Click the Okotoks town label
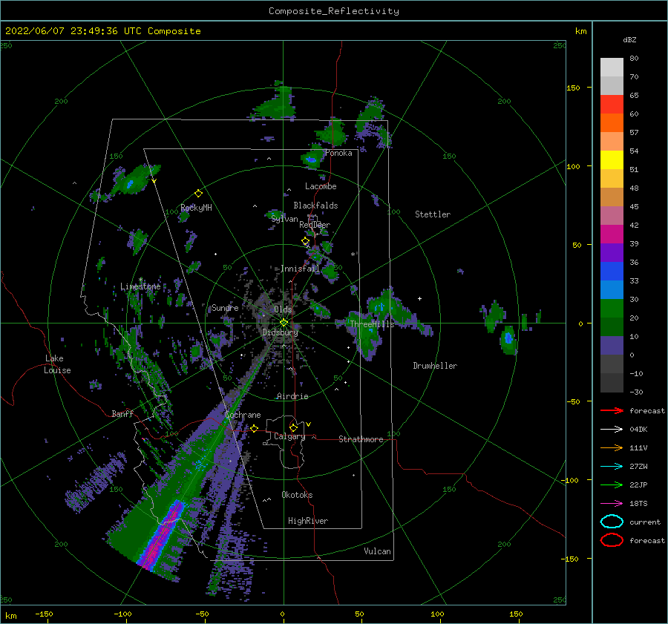The width and height of the screenshot is (668, 624). coord(297,495)
